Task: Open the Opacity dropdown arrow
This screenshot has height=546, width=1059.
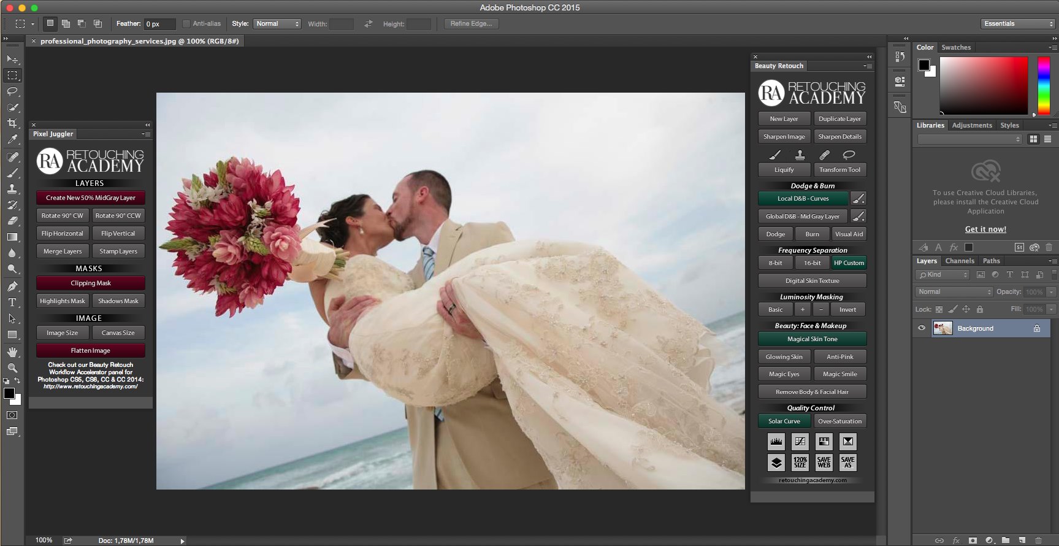Action: coord(1051,292)
